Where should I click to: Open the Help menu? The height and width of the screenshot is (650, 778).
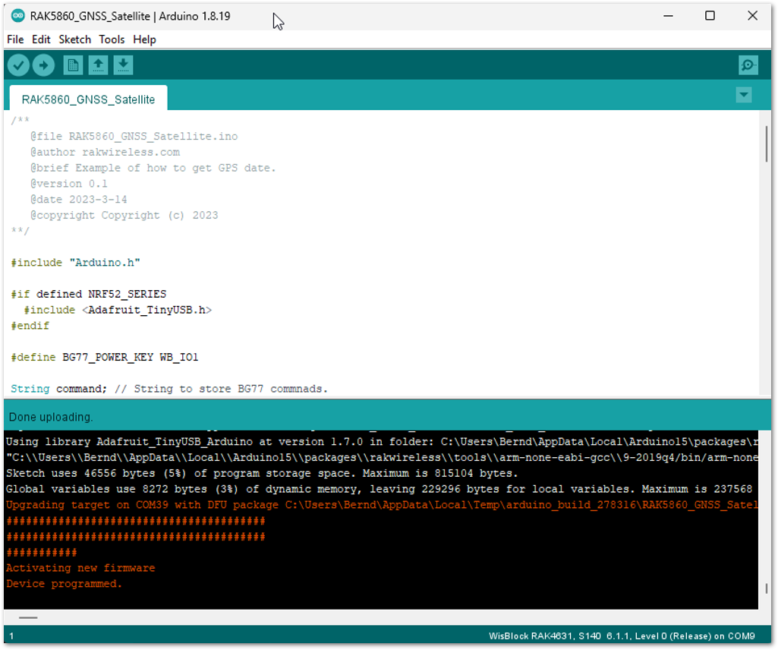(144, 39)
